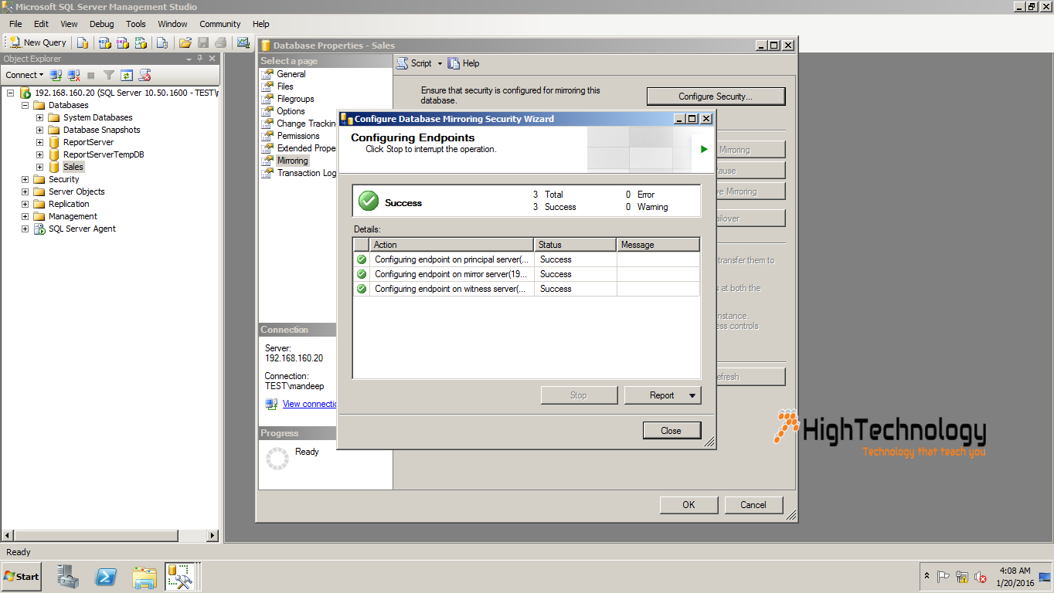The height and width of the screenshot is (593, 1054).
Task: Select the Files page
Action: [x=285, y=86]
